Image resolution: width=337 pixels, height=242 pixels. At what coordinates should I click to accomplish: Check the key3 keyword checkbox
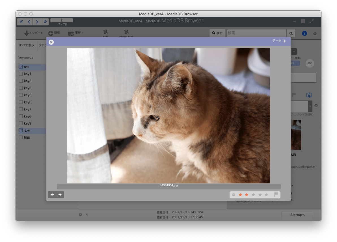(x=21, y=88)
